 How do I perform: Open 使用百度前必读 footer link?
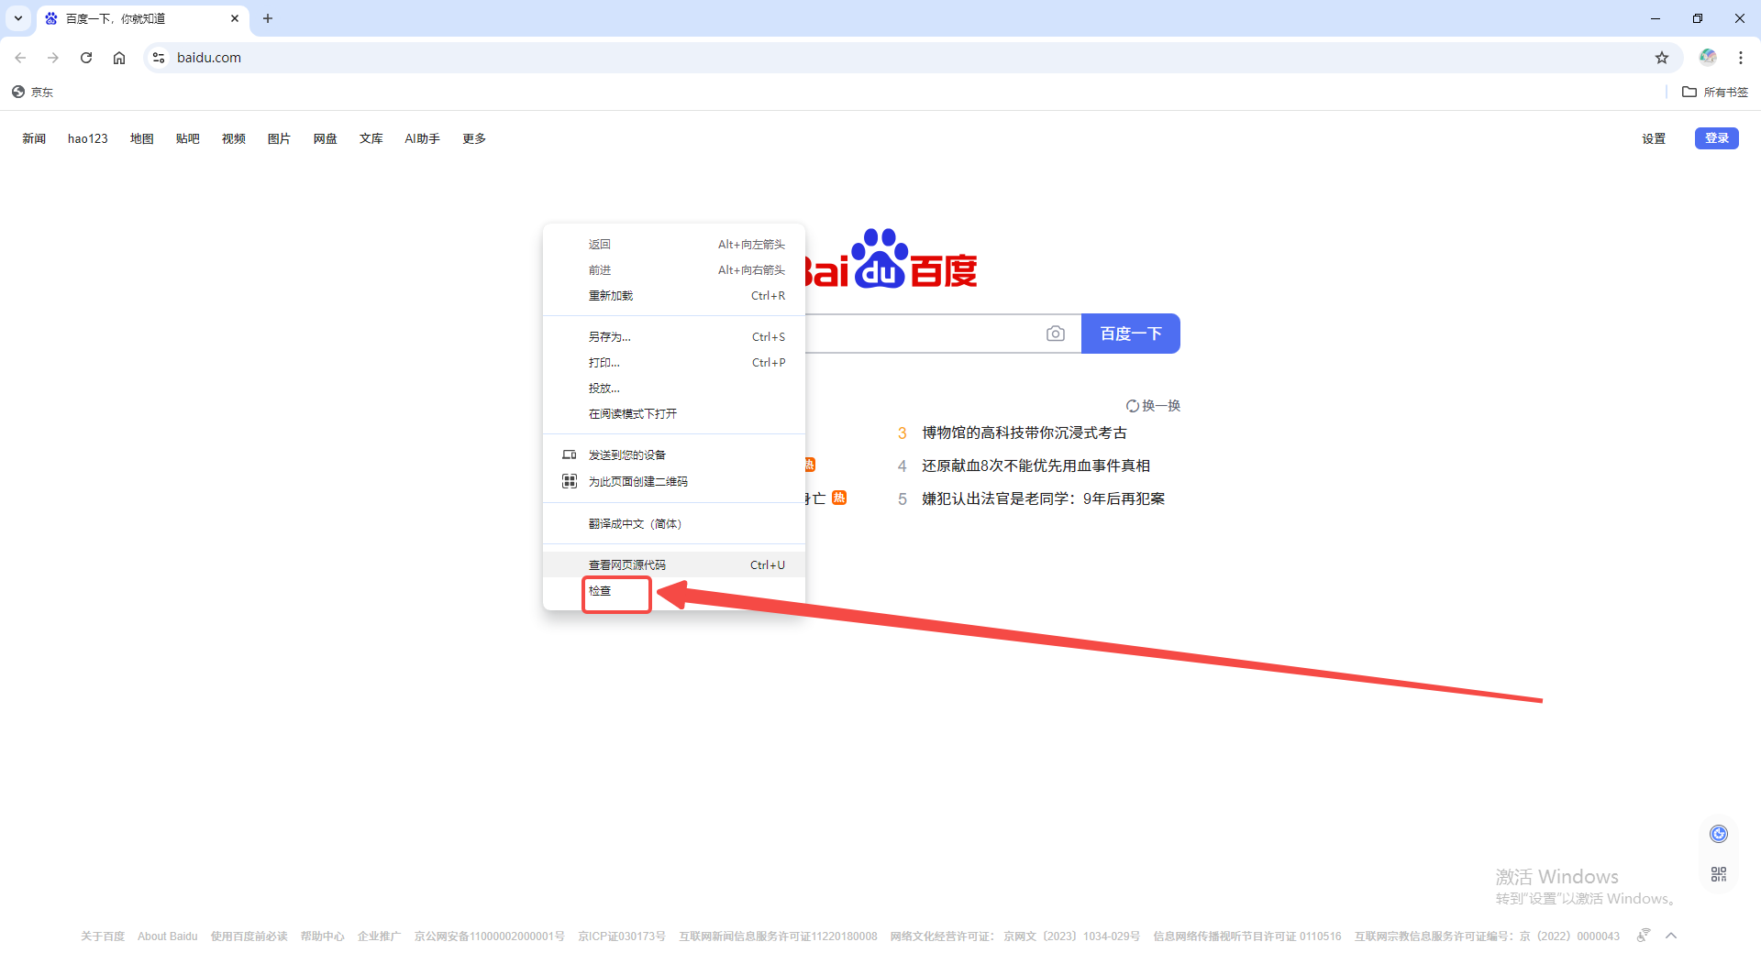click(249, 937)
